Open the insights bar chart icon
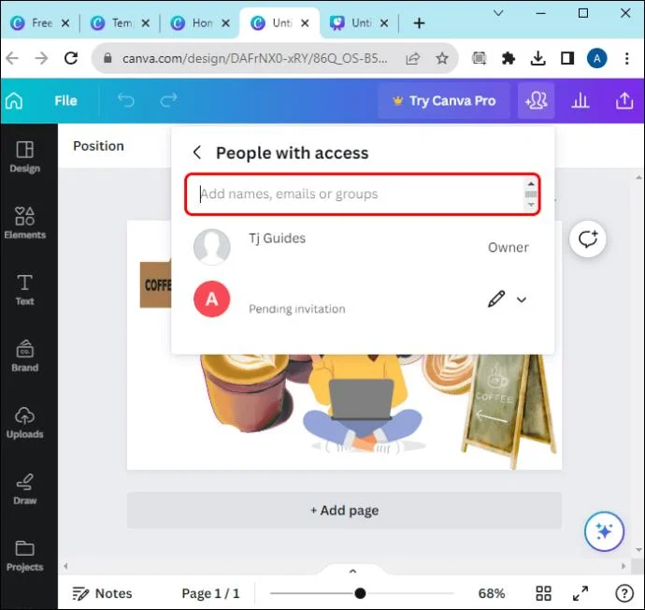645x610 pixels. (580, 101)
